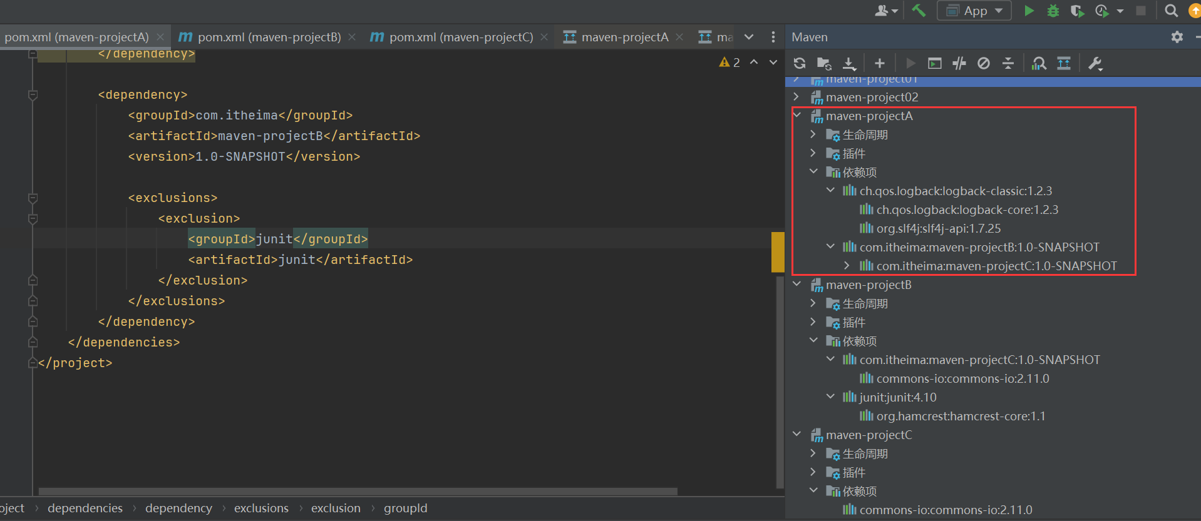Execute Maven goal icon
The width and height of the screenshot is (1201, 521).
(x=935, y=63)
